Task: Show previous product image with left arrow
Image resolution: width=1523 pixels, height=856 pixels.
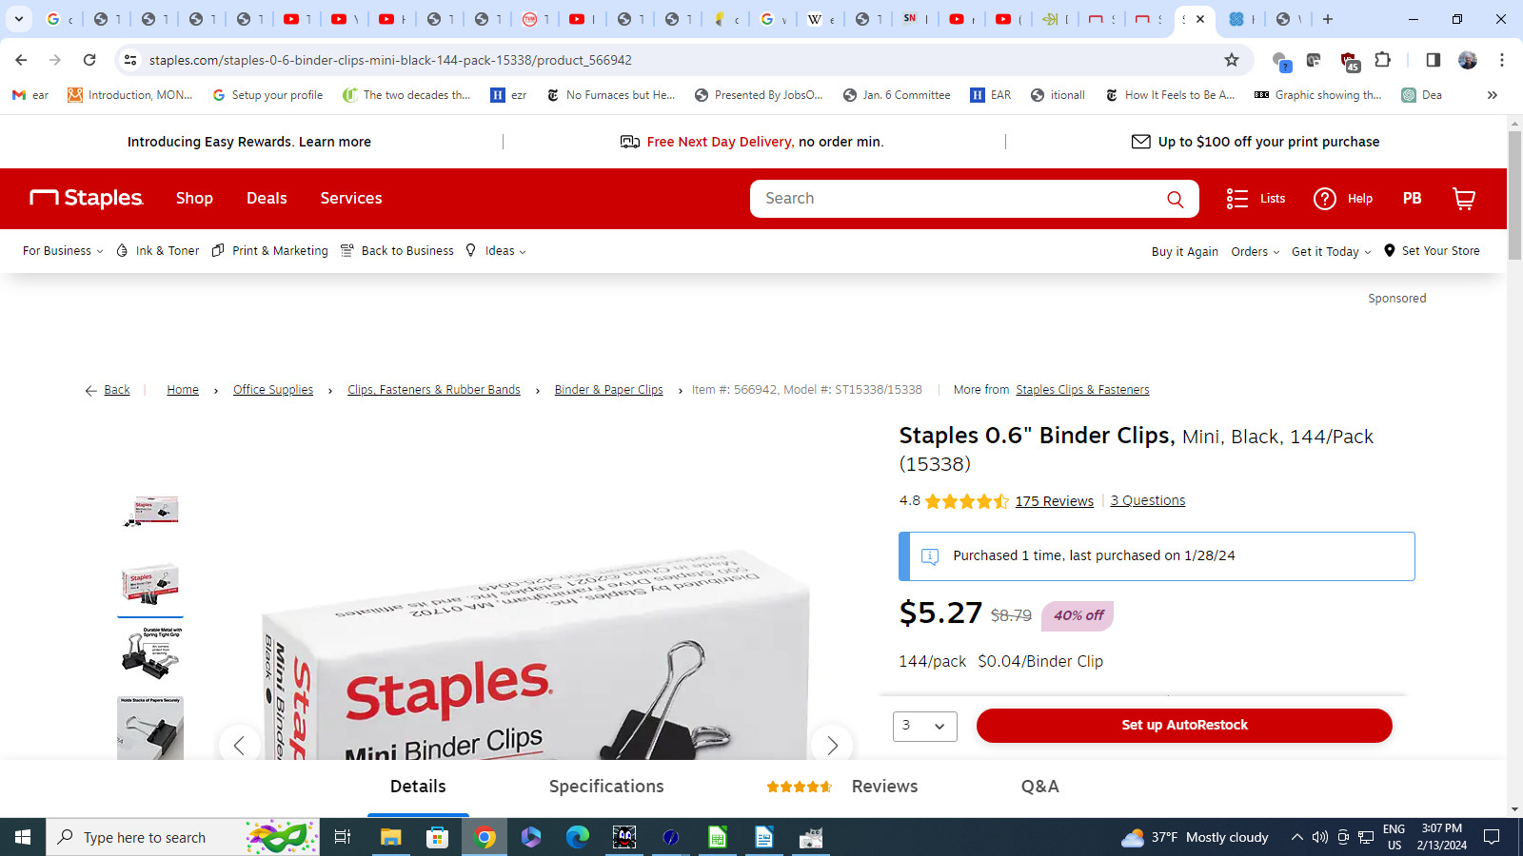Action: click(x=239, y=746)
